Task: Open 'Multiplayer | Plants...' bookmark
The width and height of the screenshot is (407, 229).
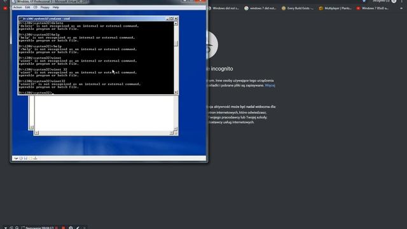Action: [x=335, y=8]
